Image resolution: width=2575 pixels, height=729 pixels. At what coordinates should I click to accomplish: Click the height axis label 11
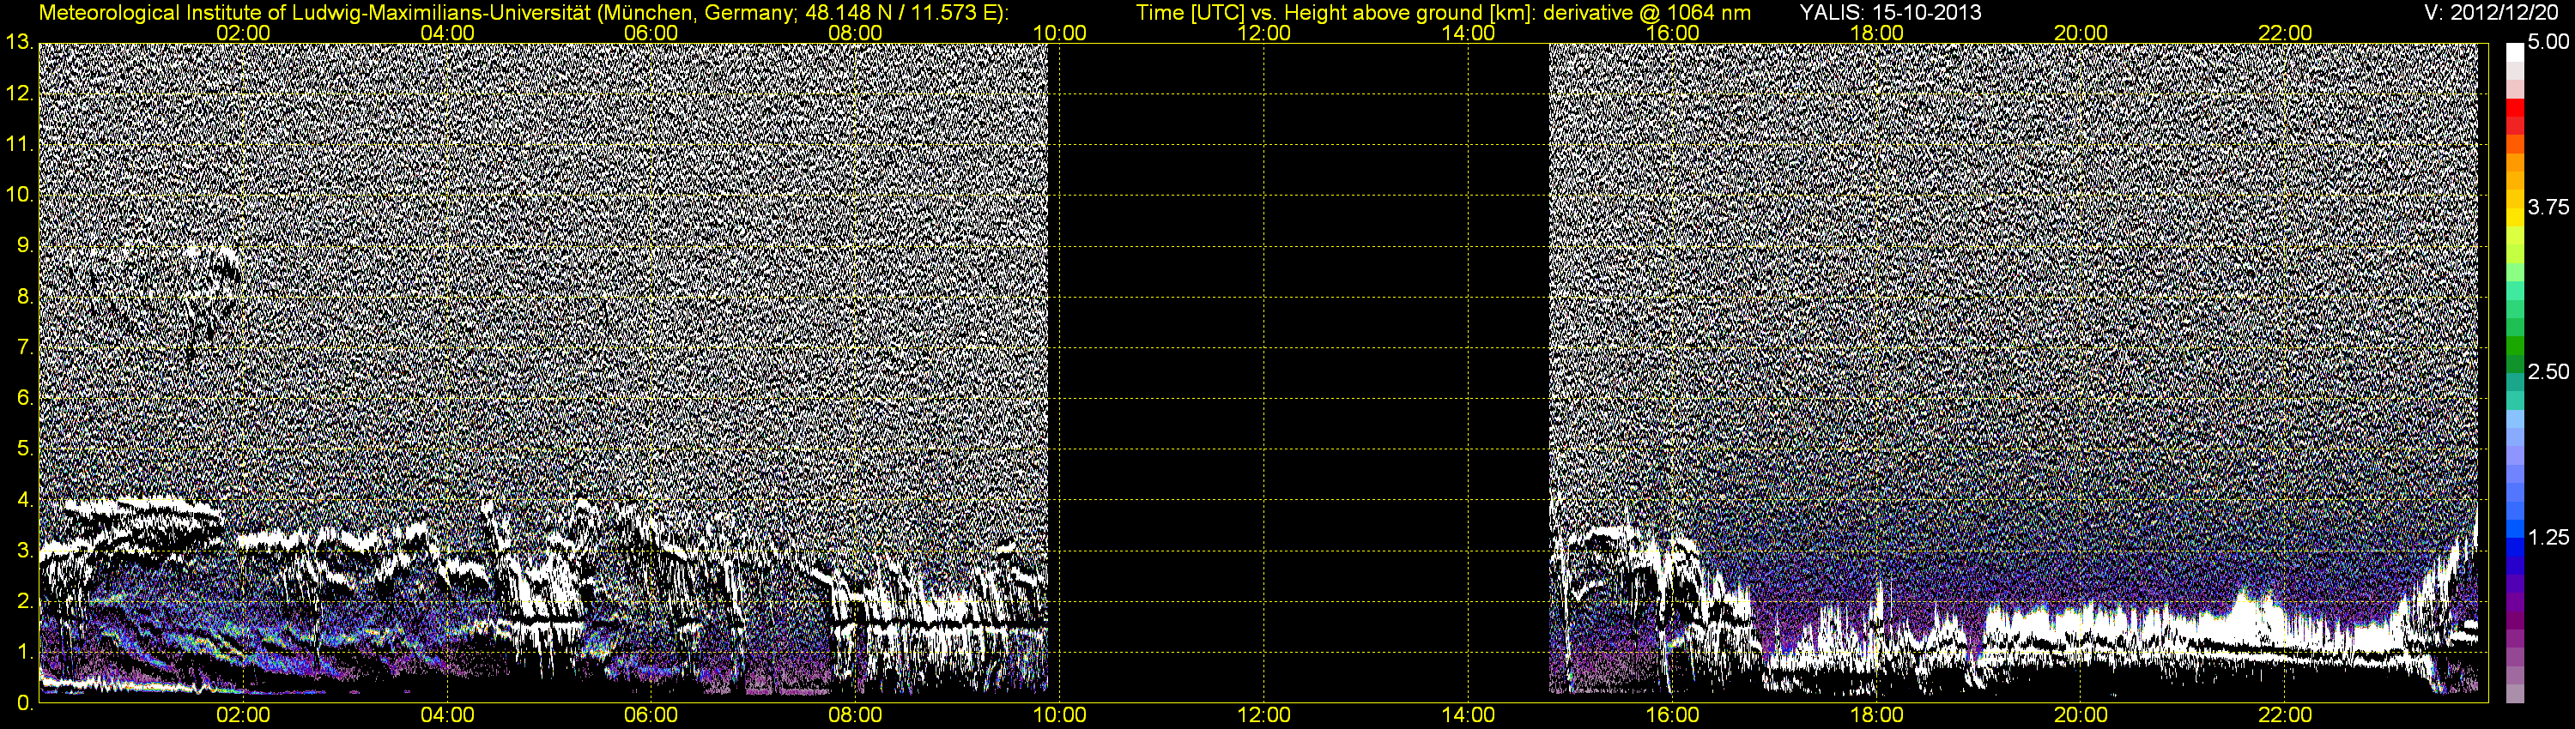(19, 144)
